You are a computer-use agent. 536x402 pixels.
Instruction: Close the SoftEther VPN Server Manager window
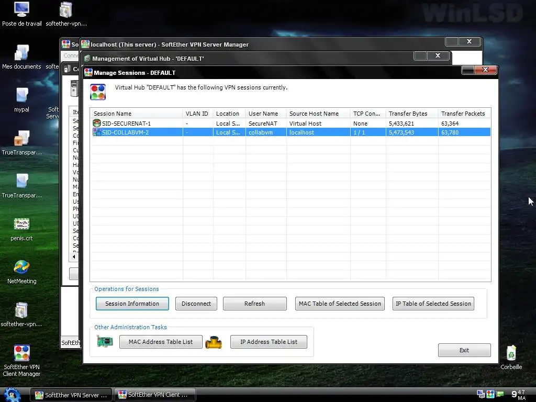[470, 41]
